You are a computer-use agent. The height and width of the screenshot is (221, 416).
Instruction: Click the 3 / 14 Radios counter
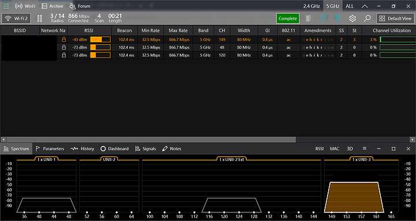57,18
